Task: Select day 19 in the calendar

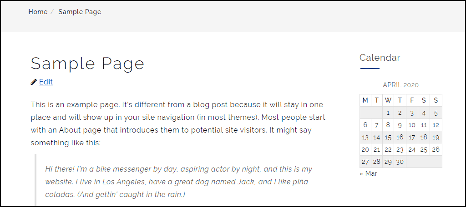Action: 436,137
